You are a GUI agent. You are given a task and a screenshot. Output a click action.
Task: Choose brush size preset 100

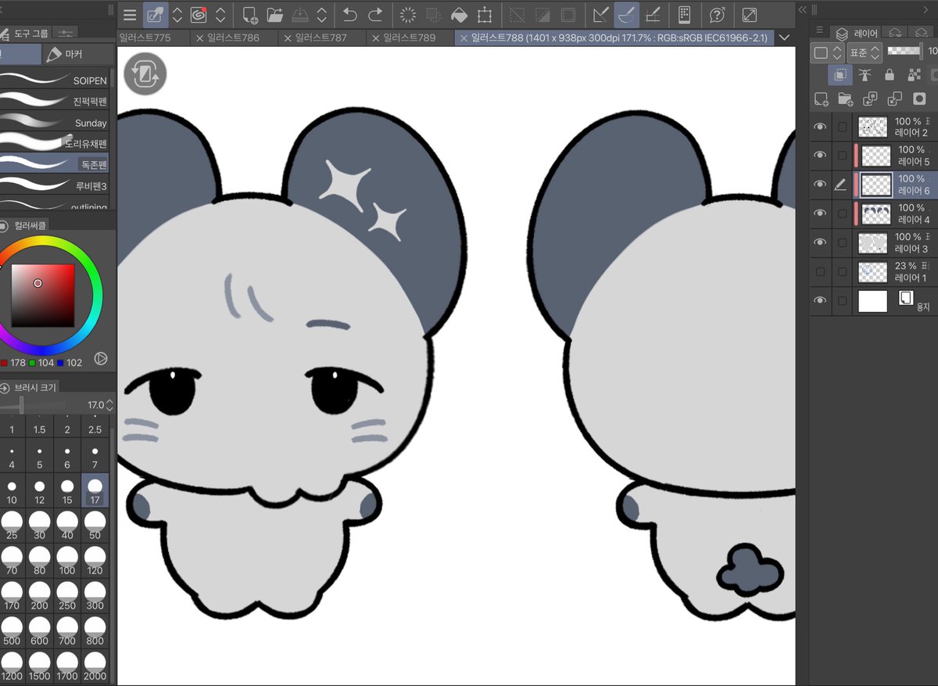[67, 560]
